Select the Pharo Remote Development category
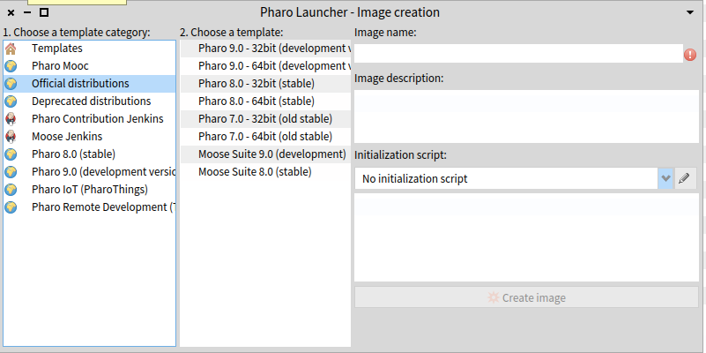The width and height of the screenshot is (706, 353). point(89,207)
